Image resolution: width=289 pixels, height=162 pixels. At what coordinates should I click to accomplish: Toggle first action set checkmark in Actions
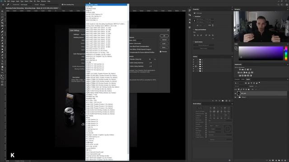pos(193,60)
